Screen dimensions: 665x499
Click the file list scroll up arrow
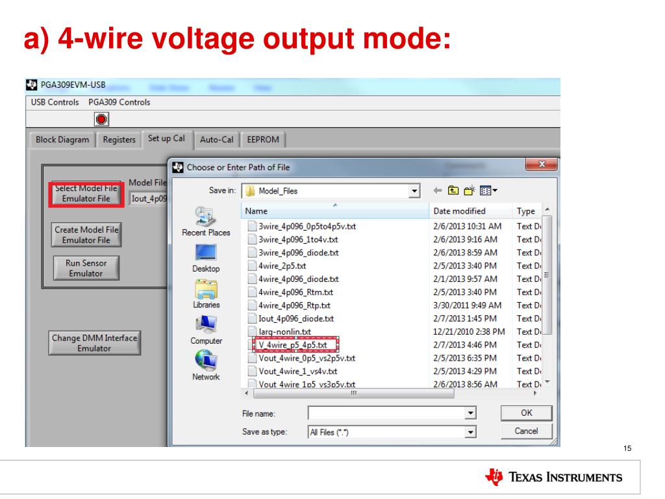point(547,210)
